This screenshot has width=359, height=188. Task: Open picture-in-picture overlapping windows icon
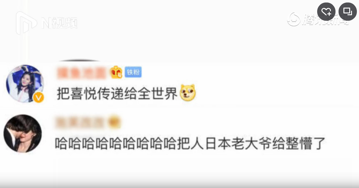click(347, 12)
